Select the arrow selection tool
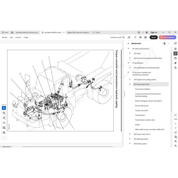Viewport: 178px width, 178px height. point(4,108)
